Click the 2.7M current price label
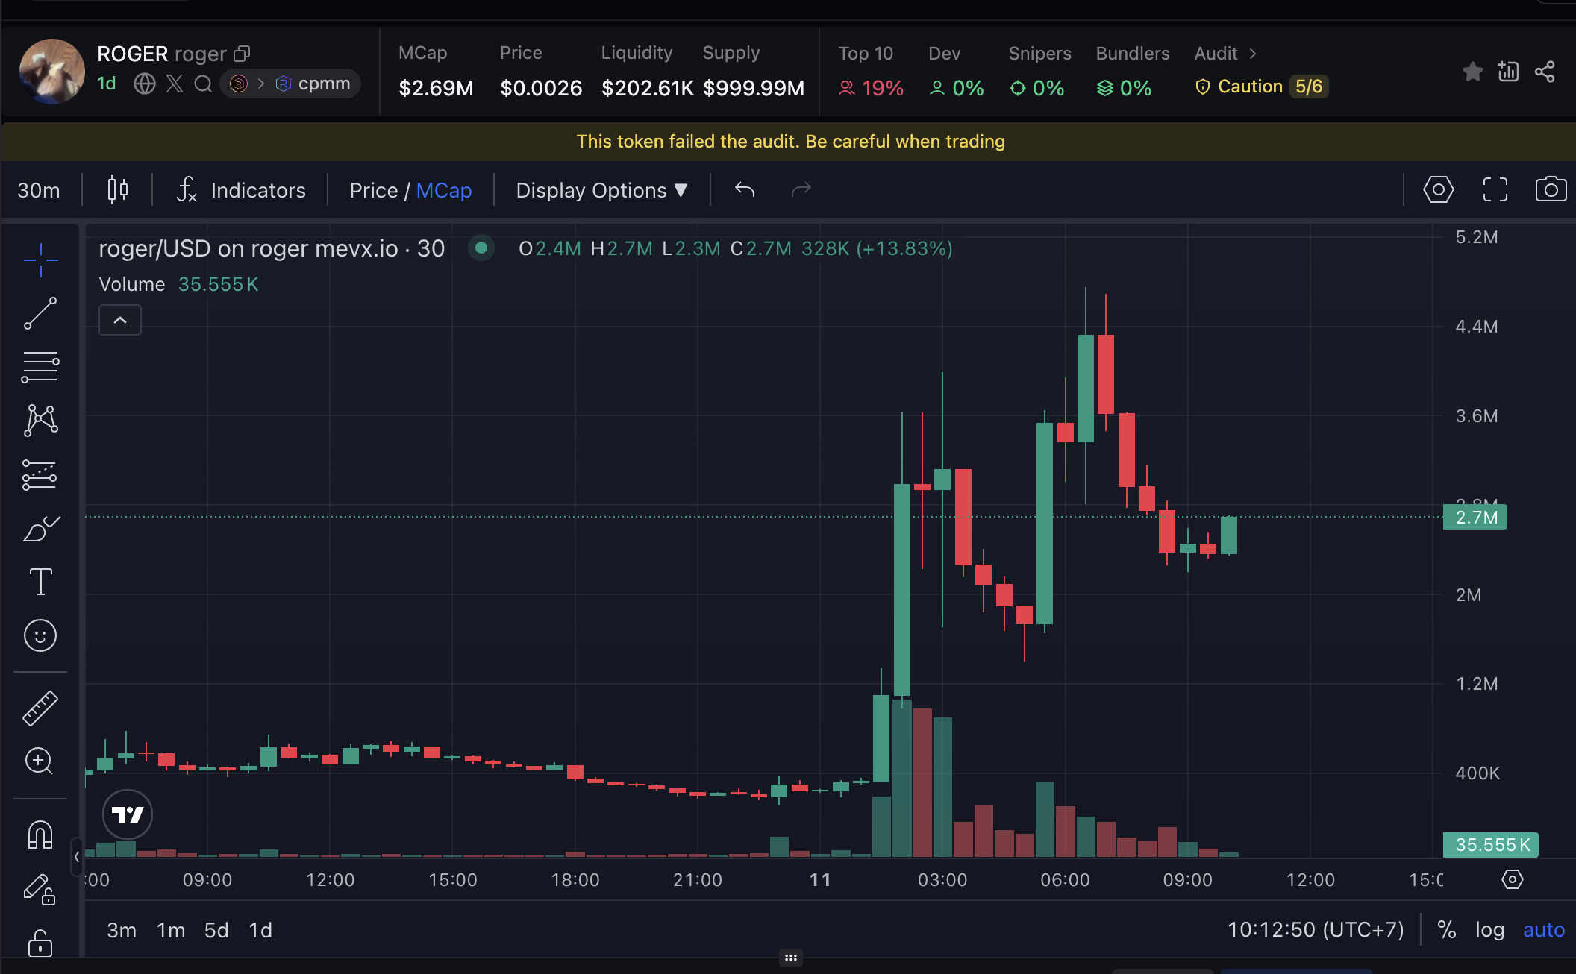1576x974 pixels. [x=1475, y=518]
